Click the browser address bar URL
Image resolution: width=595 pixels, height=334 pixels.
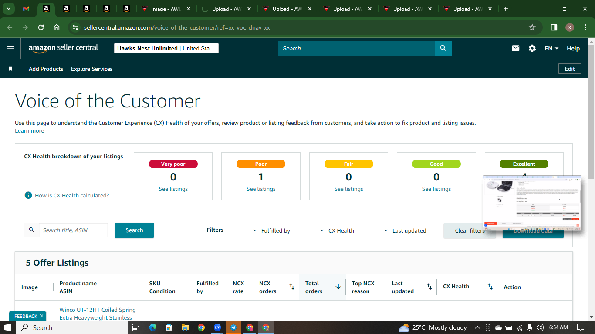coord(177,27)
